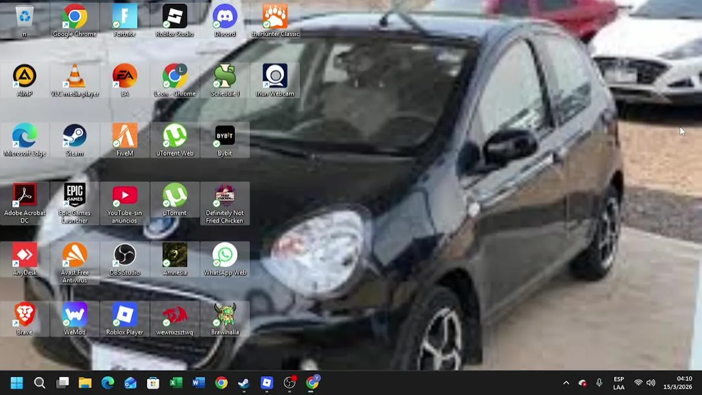This screenshot has height=395, width=702.
Task: Select the Schedule I desktop icon
Action: (225, 81)
